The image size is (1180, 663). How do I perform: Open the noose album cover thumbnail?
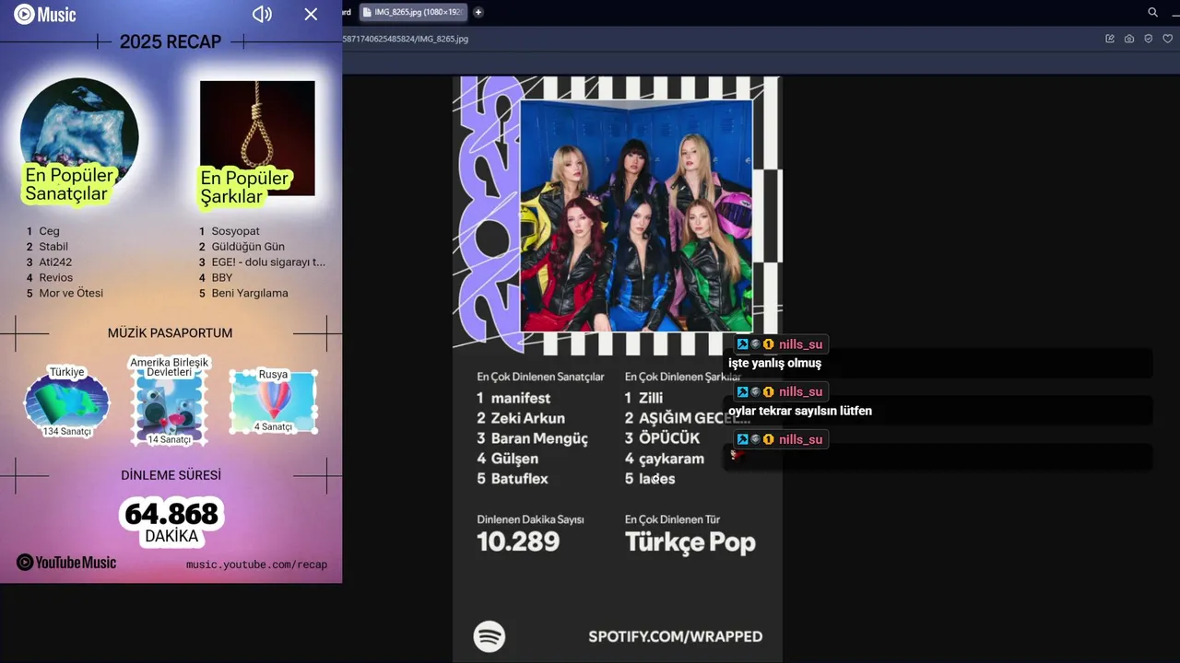click(x=257, y=138)
